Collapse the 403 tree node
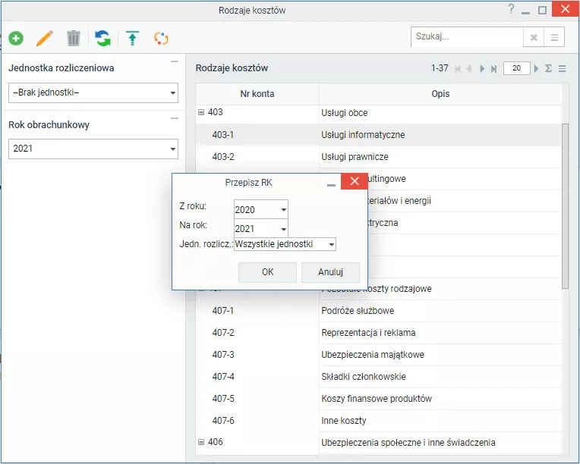 click(x=201, y=112)
